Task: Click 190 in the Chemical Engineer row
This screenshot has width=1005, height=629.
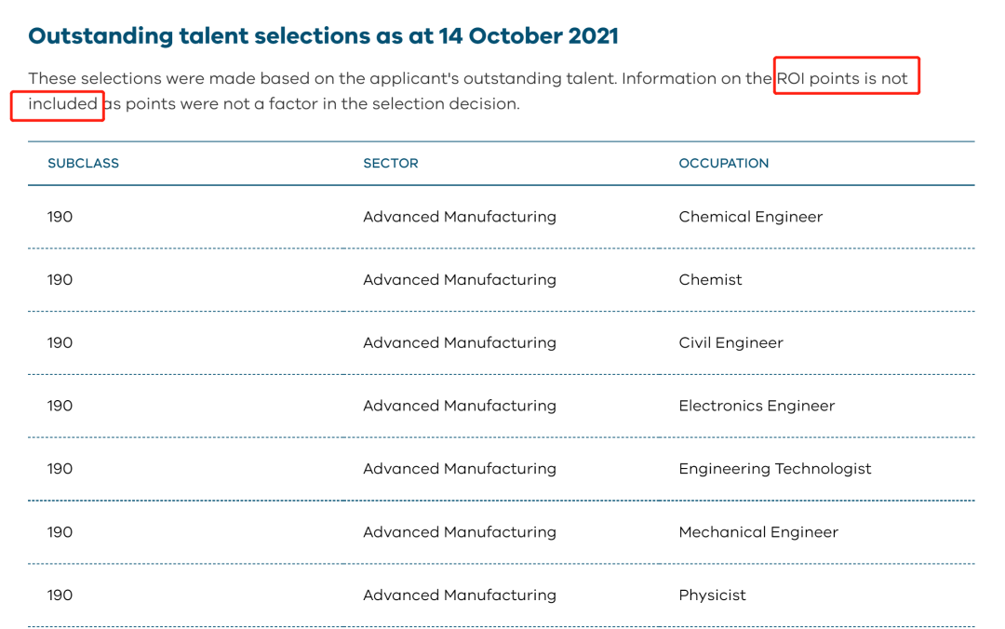Action: [60, 217]
